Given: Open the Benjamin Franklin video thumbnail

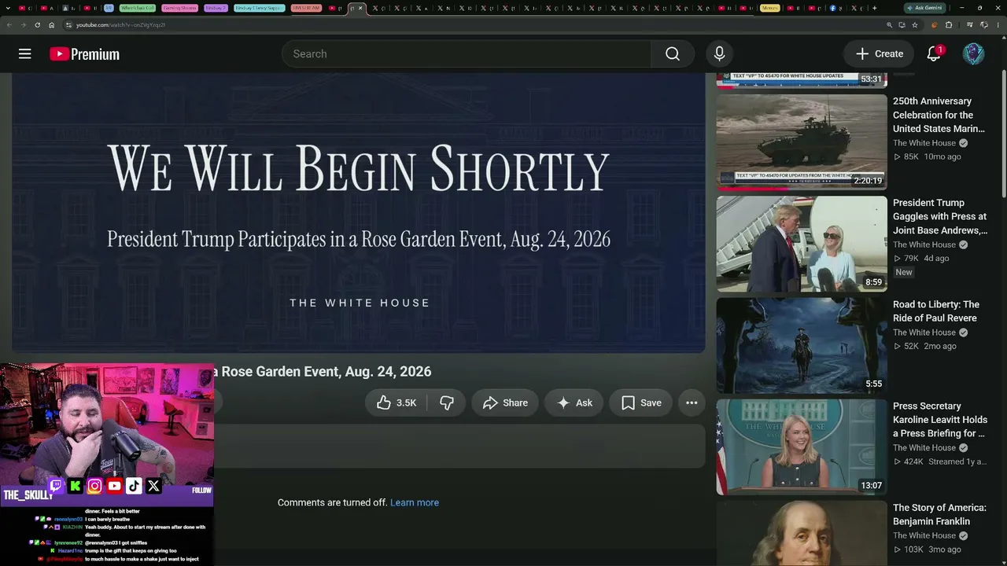Looking at the screenshot, I should pos(802,534).
